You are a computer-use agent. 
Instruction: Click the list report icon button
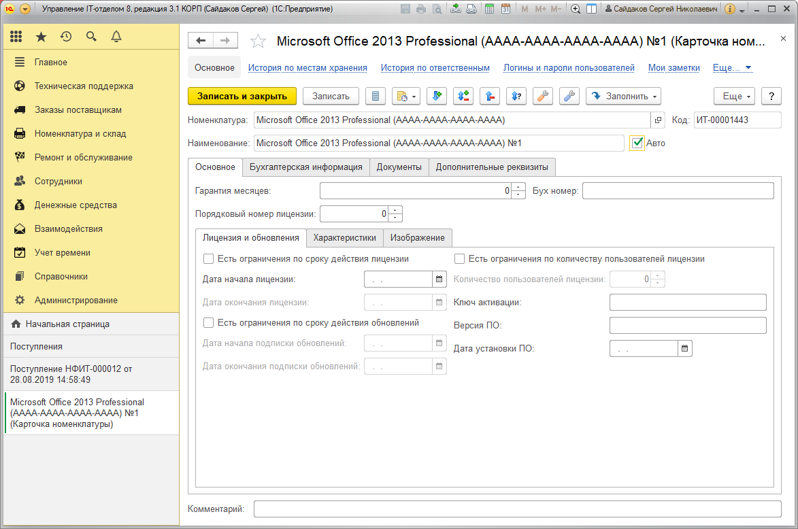click(376, 96)
